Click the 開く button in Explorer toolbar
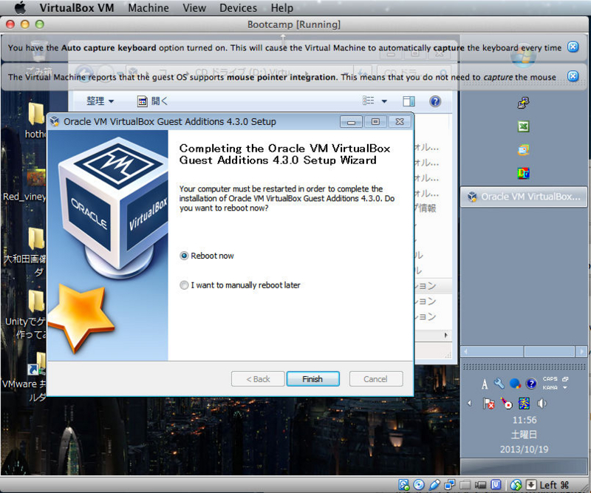Image resolution: width=591 pixels, height=493 pixels. 152,101
